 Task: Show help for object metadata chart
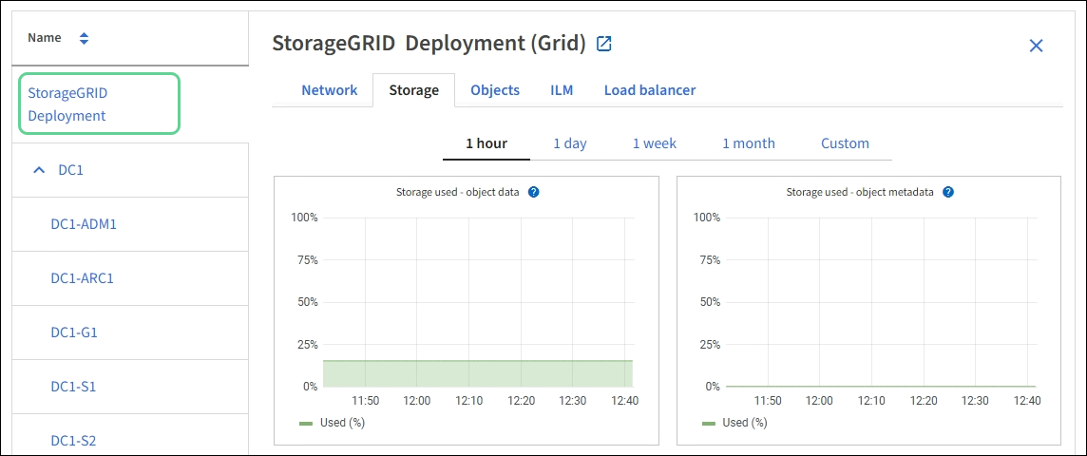coord(947,192)
